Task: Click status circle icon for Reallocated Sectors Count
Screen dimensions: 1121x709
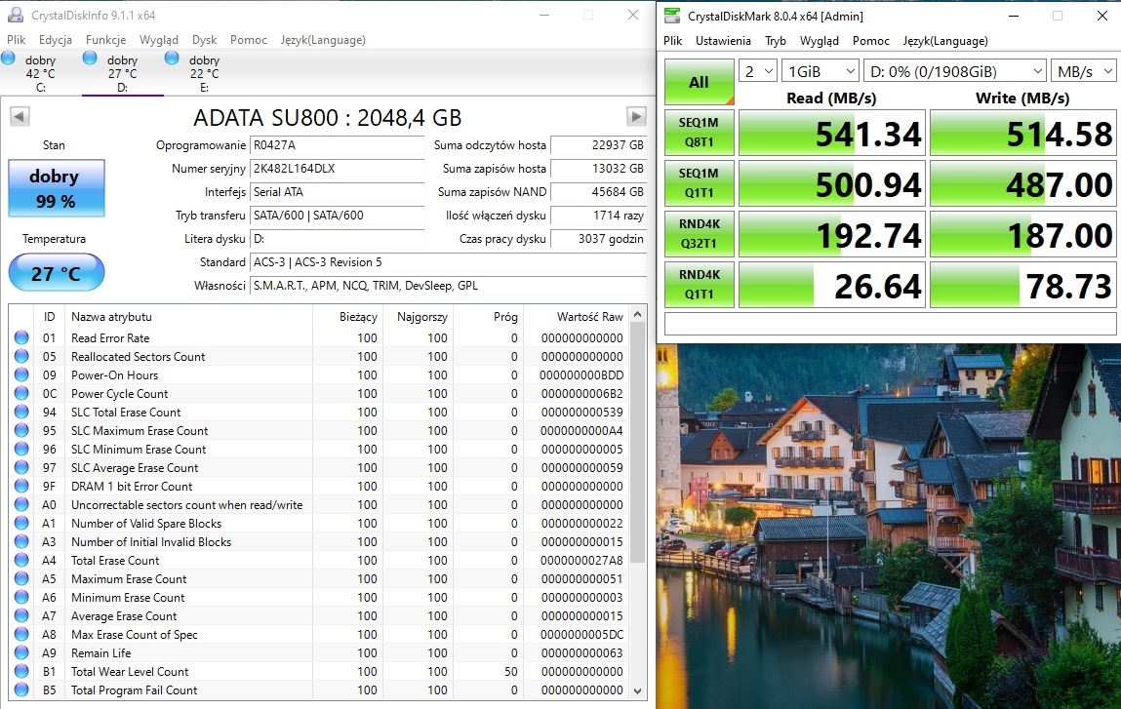Action: tap(21, 357)
